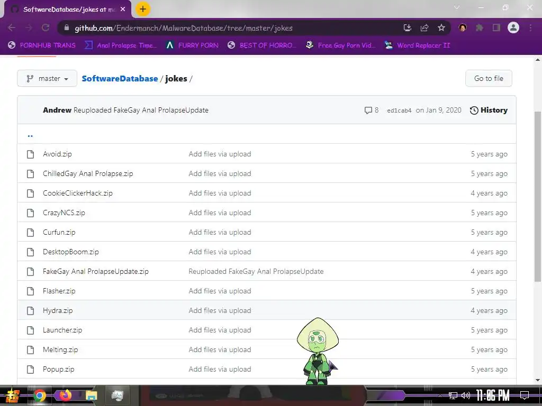The height and width of the screenshot is (406, 542).
Task: Open a new browser tab with plus button
Action: tap(143, 10)
